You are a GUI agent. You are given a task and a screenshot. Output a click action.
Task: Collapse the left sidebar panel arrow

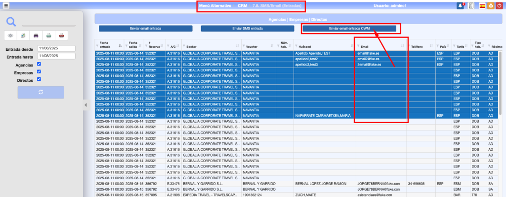(85, 104)
